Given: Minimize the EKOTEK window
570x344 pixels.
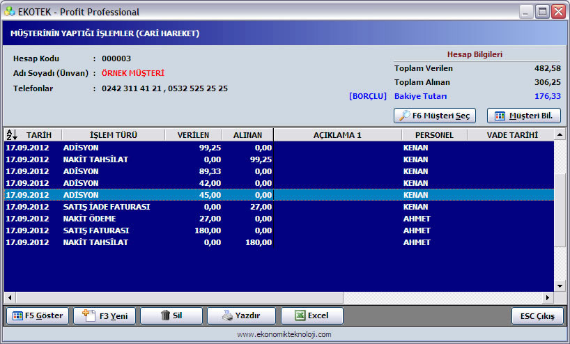Looking at the screenshot, I should pyautogui.click(x=525, y=12).
